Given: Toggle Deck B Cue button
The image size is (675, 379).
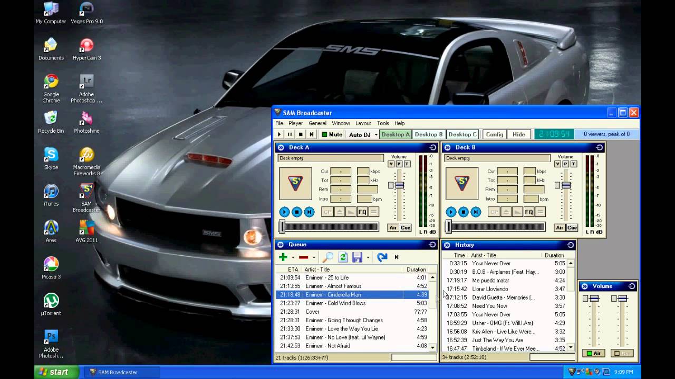Looking at the screenshot, I should (572, 228).
